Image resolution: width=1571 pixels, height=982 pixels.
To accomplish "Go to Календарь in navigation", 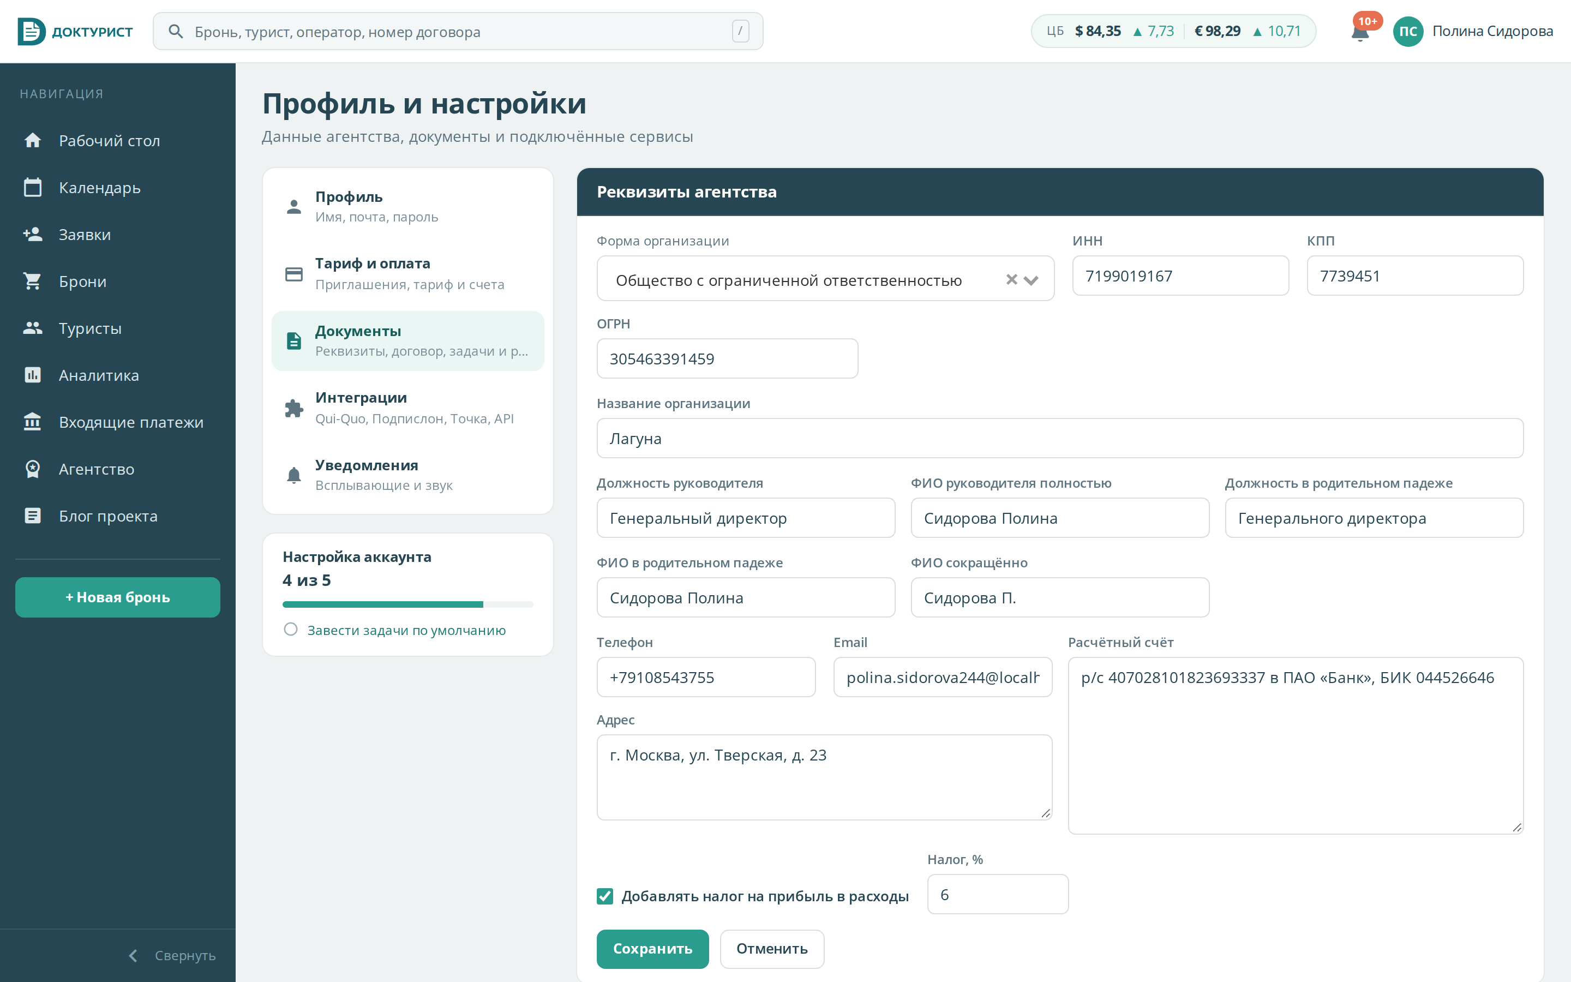I will click(x=117, y=187).
